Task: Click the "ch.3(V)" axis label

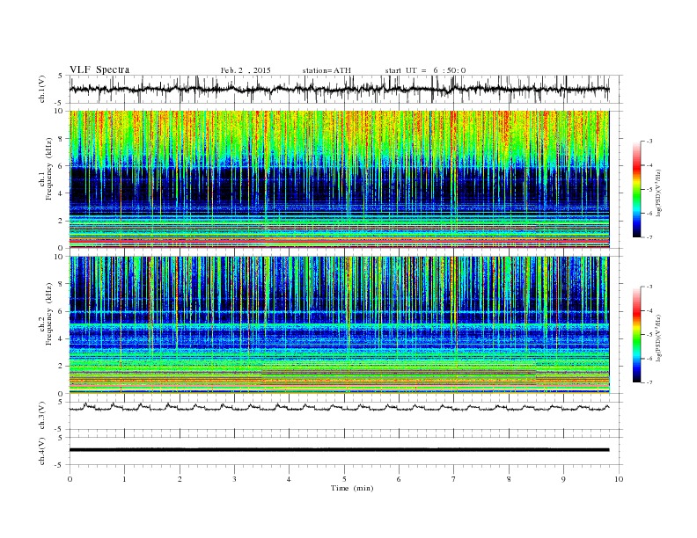Action: click(42, 416)
